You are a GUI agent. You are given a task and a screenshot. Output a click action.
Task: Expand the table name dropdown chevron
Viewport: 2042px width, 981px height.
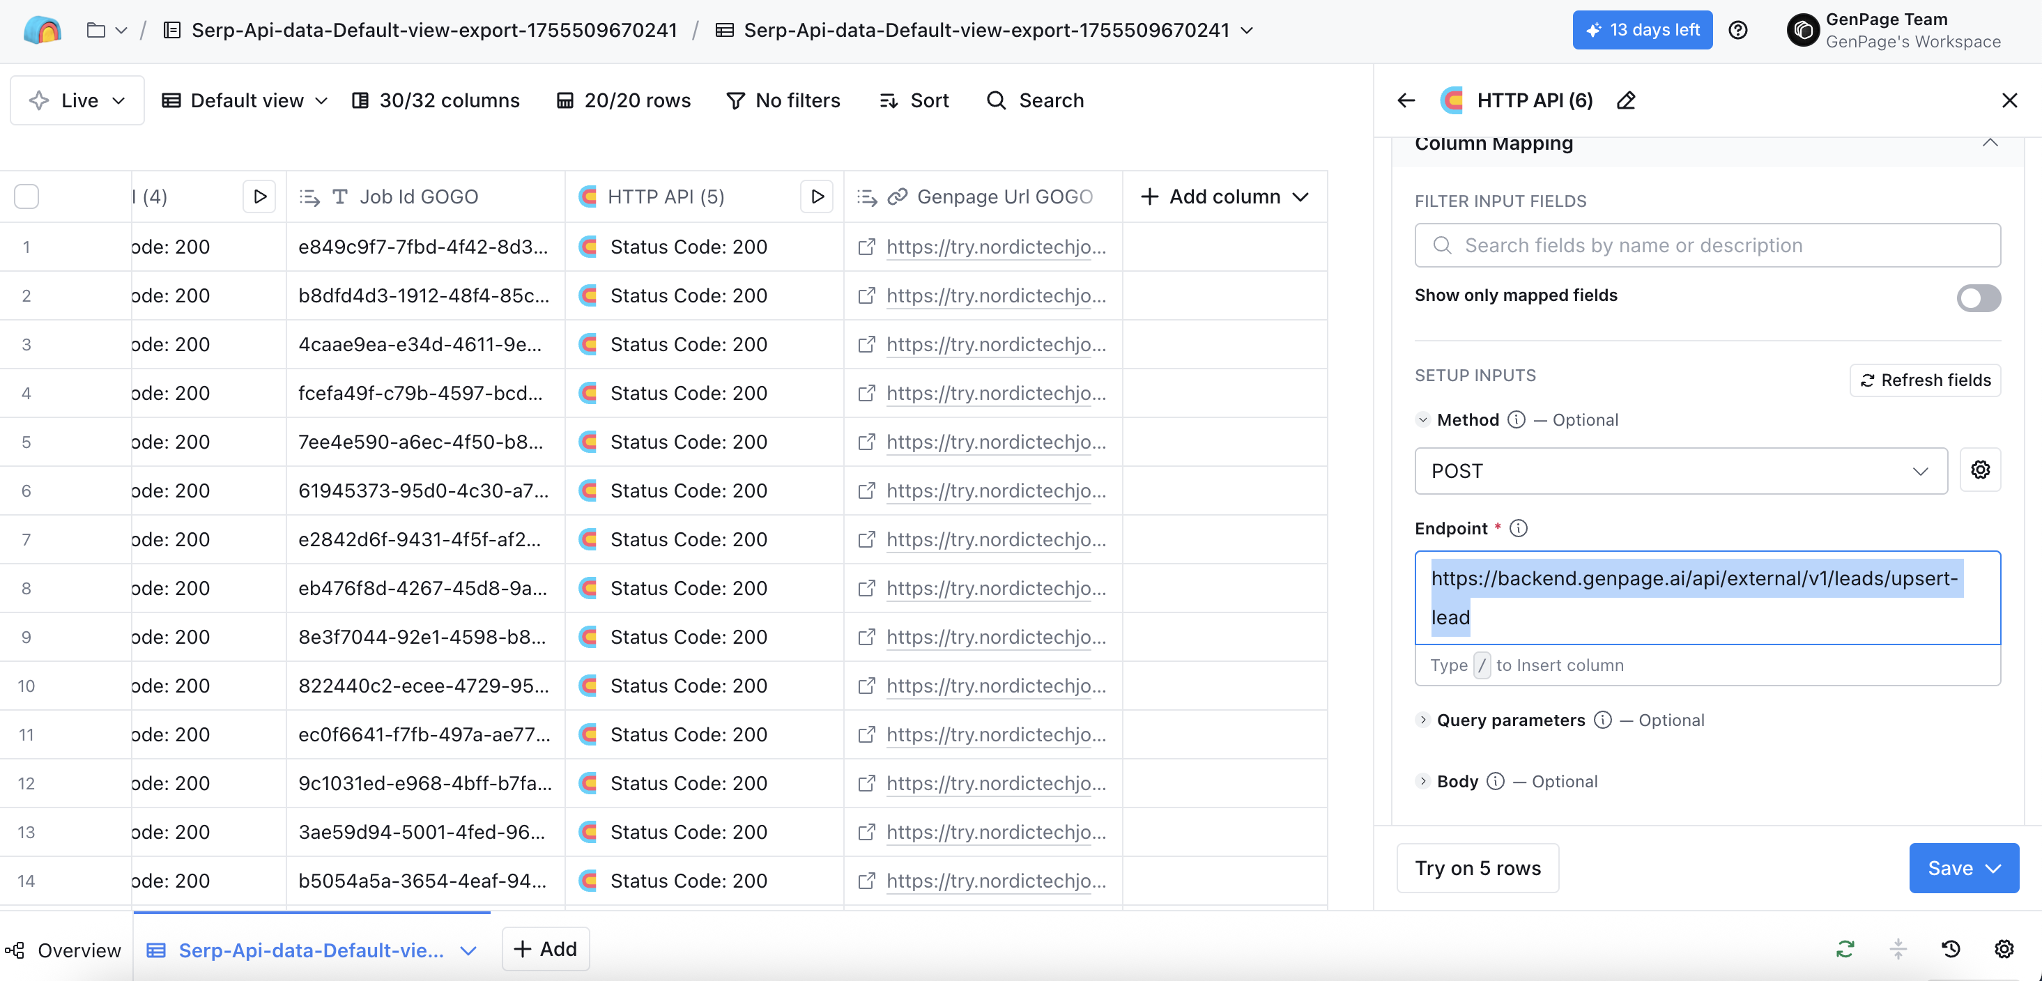coord(1247,30)
